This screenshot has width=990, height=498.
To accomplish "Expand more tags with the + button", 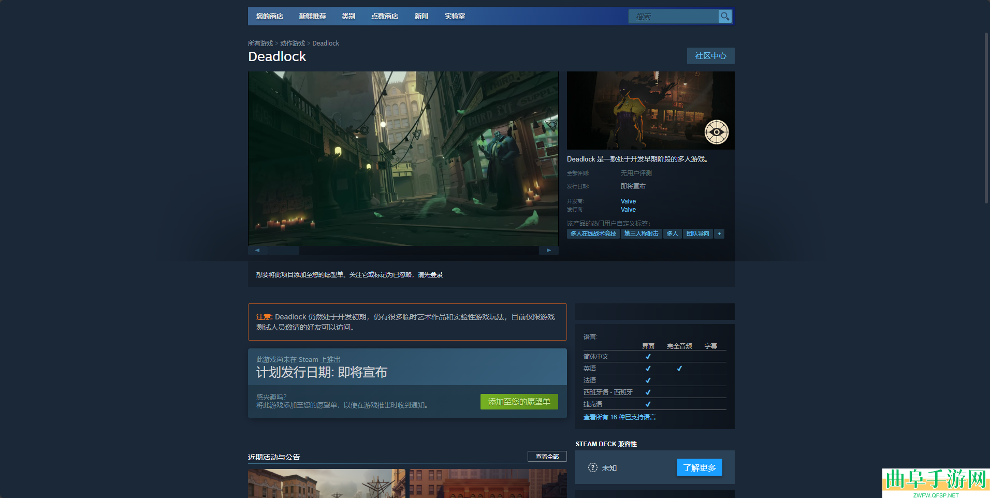I will (x=719, y=233).
